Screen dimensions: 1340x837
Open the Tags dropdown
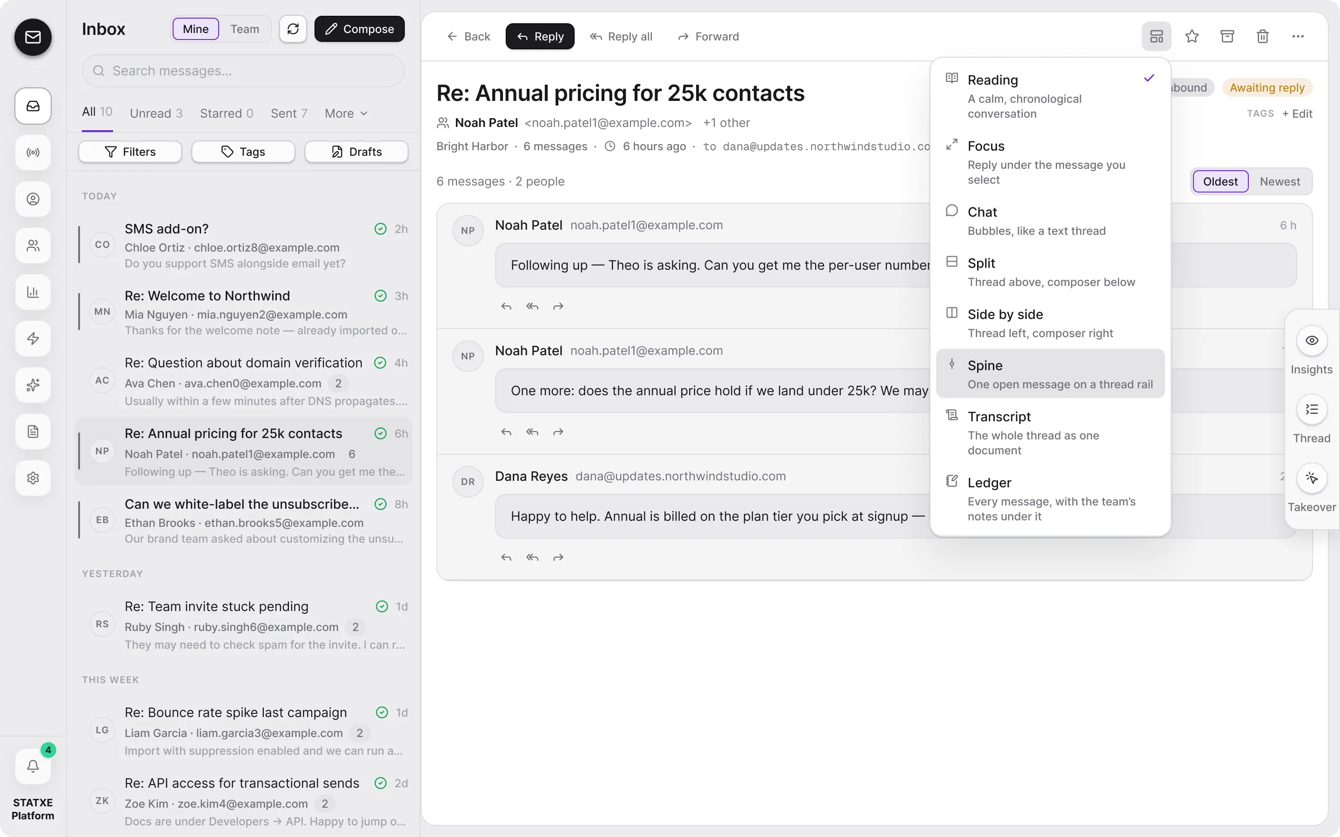[x=243, y=152]
